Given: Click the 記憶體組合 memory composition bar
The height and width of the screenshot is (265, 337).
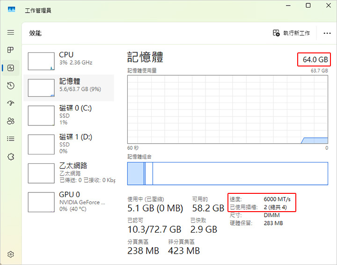Looking at the screenshot, I should (x=227, y=173).
